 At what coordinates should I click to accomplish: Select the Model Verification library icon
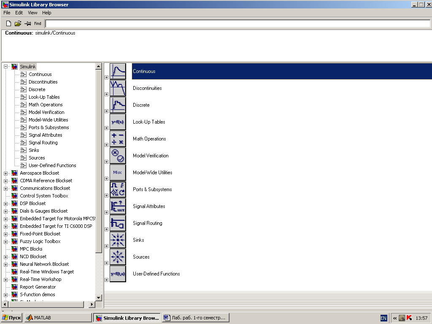pyautogui.click(x=118, y=156)
